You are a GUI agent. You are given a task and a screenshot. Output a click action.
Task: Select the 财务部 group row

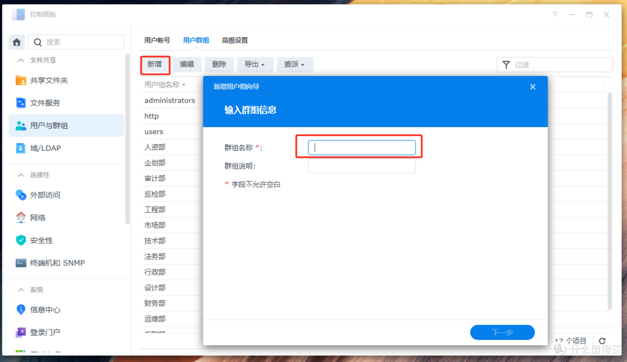pyautogui.click(x=172, y=303)
